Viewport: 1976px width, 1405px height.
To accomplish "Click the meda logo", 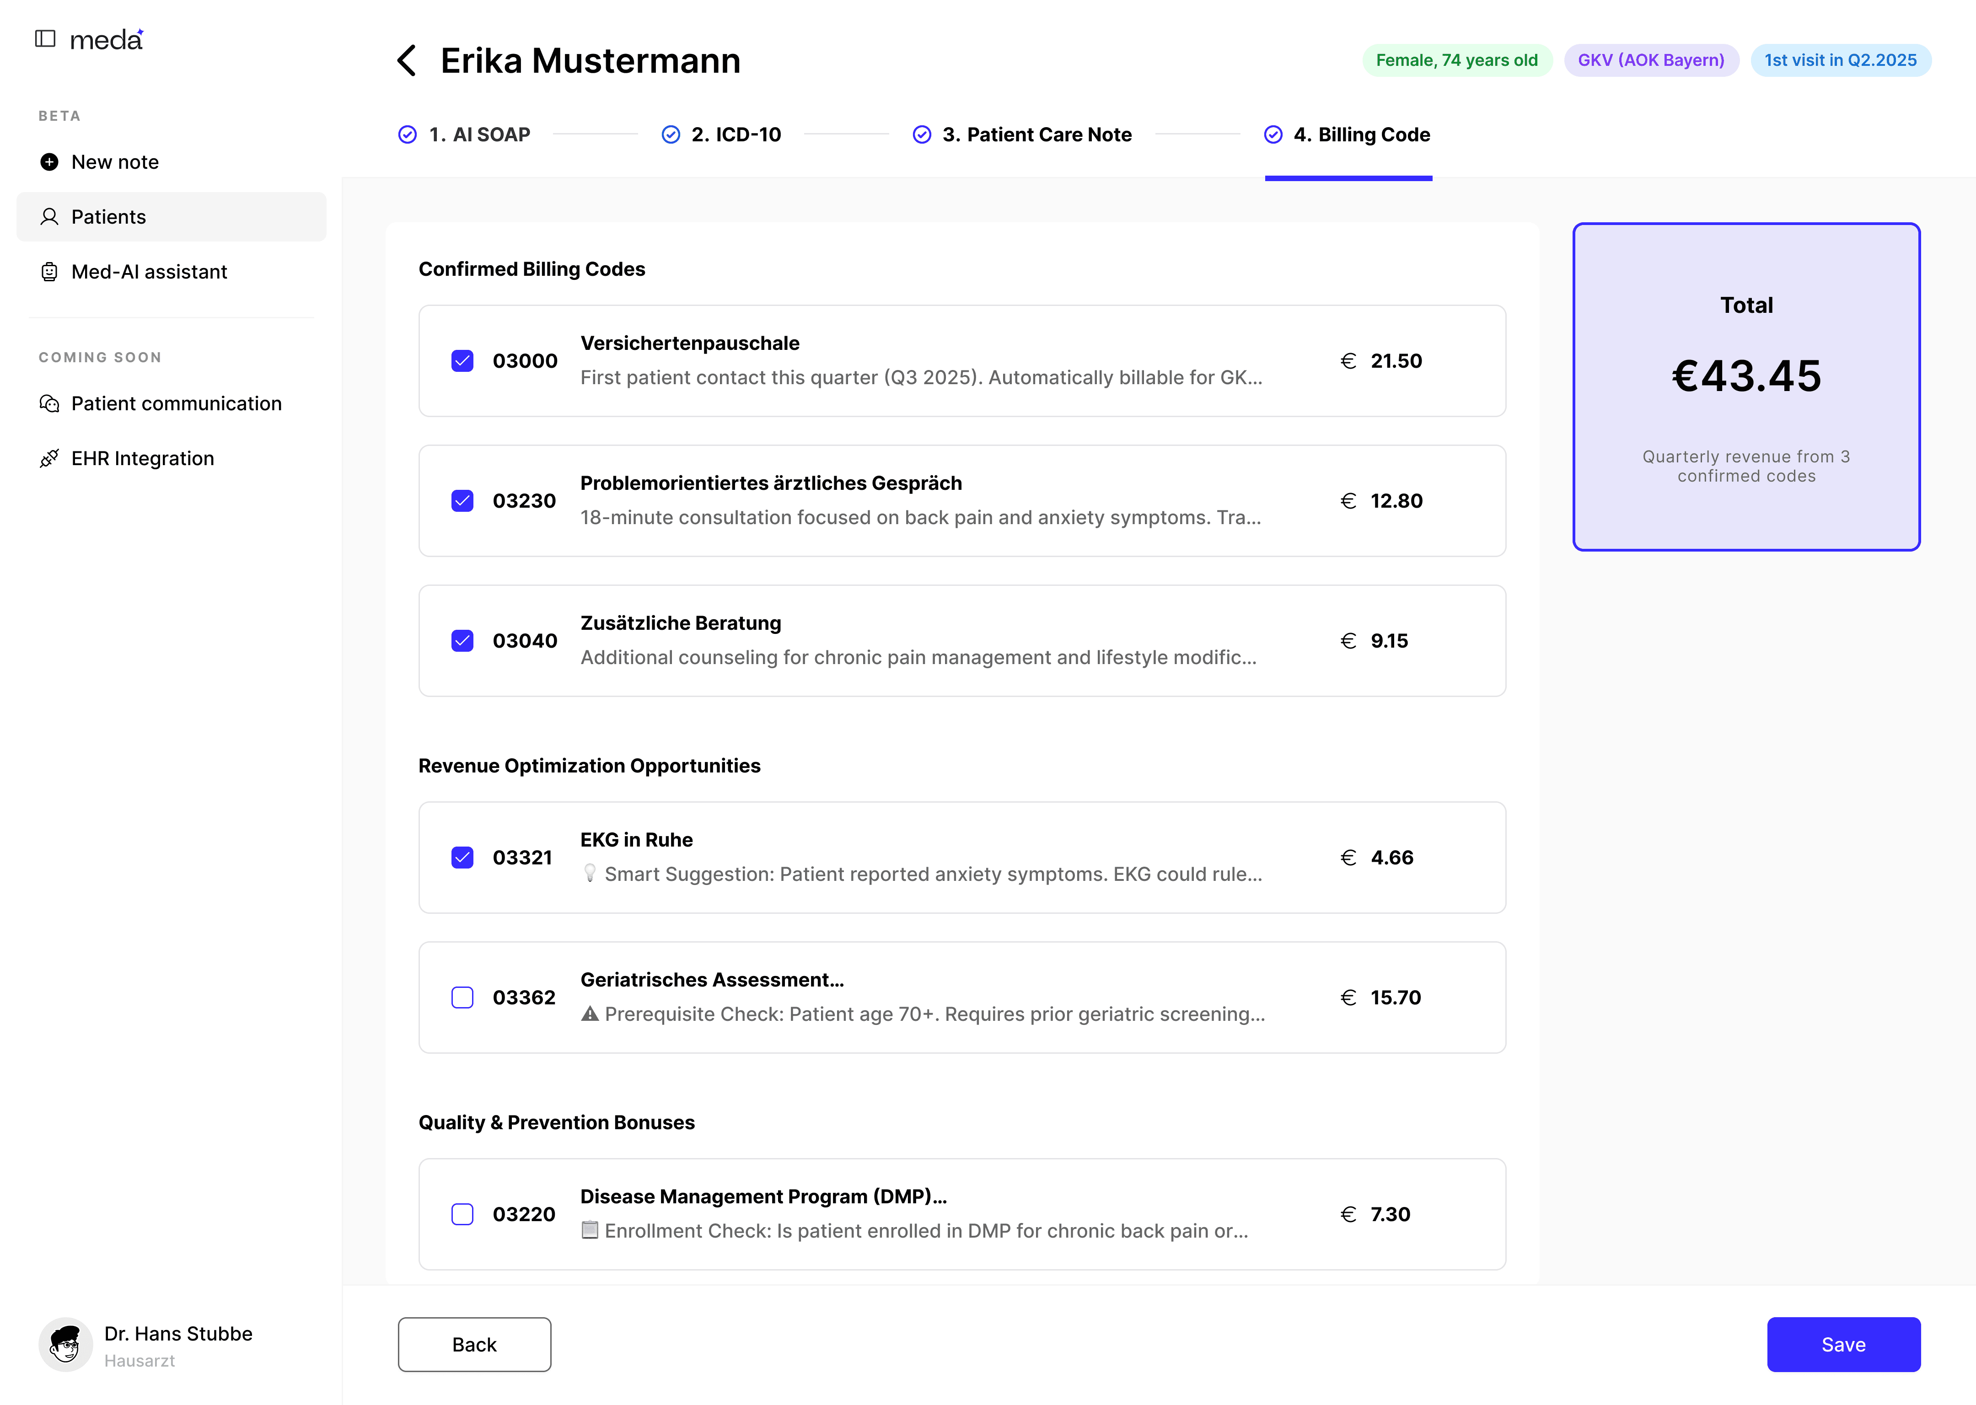I will tap(107, 40).
